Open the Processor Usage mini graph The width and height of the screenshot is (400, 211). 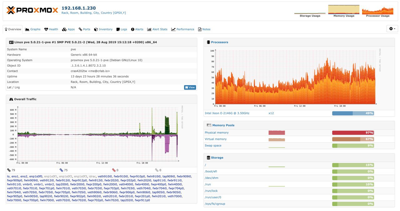(x=378, y=11)
